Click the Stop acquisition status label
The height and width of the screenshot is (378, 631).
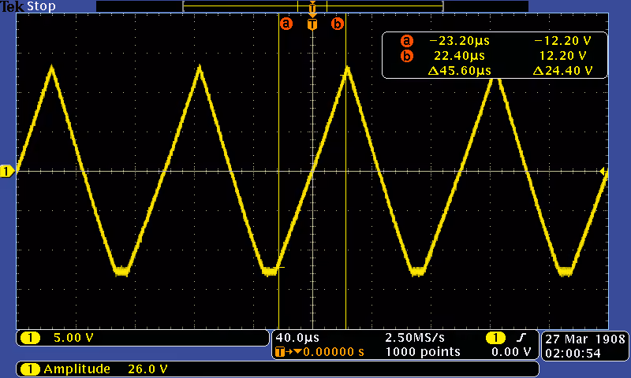click(x=41, y=6)
